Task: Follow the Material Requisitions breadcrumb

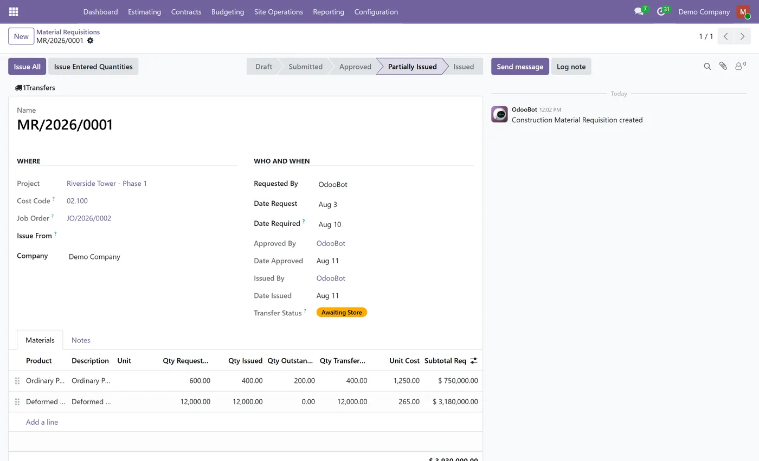Action: 68,32
